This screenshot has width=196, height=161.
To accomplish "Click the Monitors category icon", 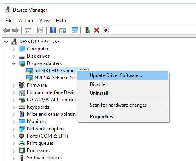I will tap(22, 121).
